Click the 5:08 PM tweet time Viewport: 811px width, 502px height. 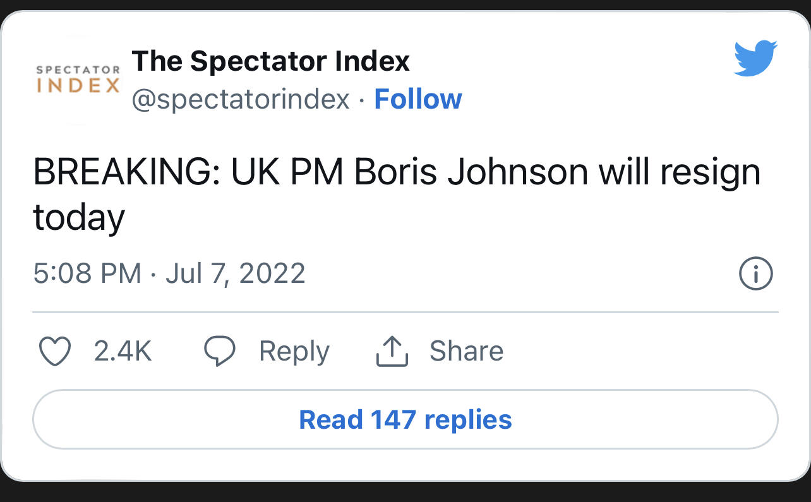pos(87,273)
